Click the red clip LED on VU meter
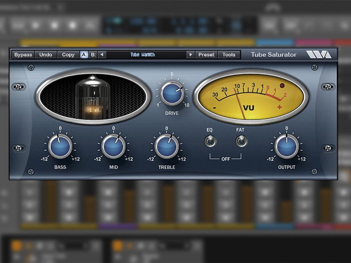 (282, 86)
